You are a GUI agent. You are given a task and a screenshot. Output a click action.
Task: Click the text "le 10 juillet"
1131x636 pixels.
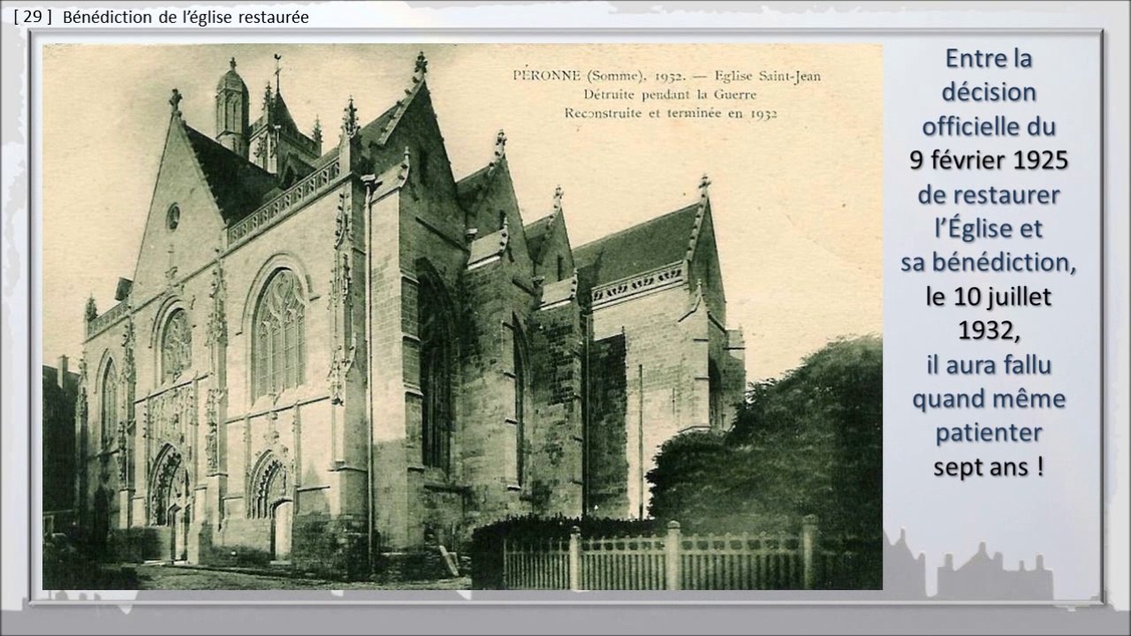(990, 299)
